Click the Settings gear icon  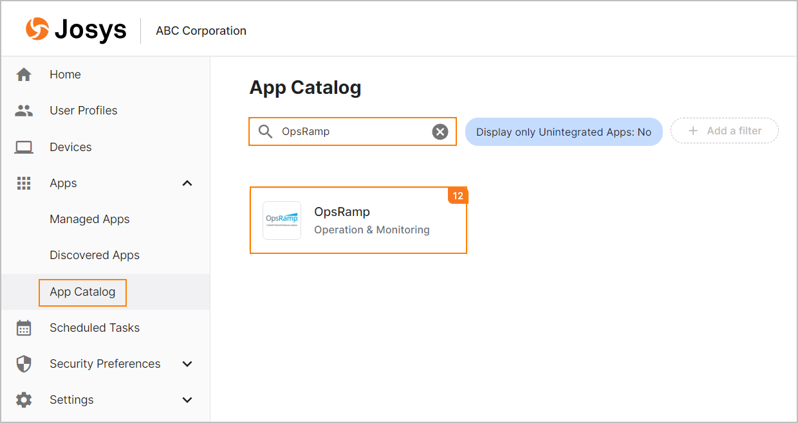(x=24, y=400)
